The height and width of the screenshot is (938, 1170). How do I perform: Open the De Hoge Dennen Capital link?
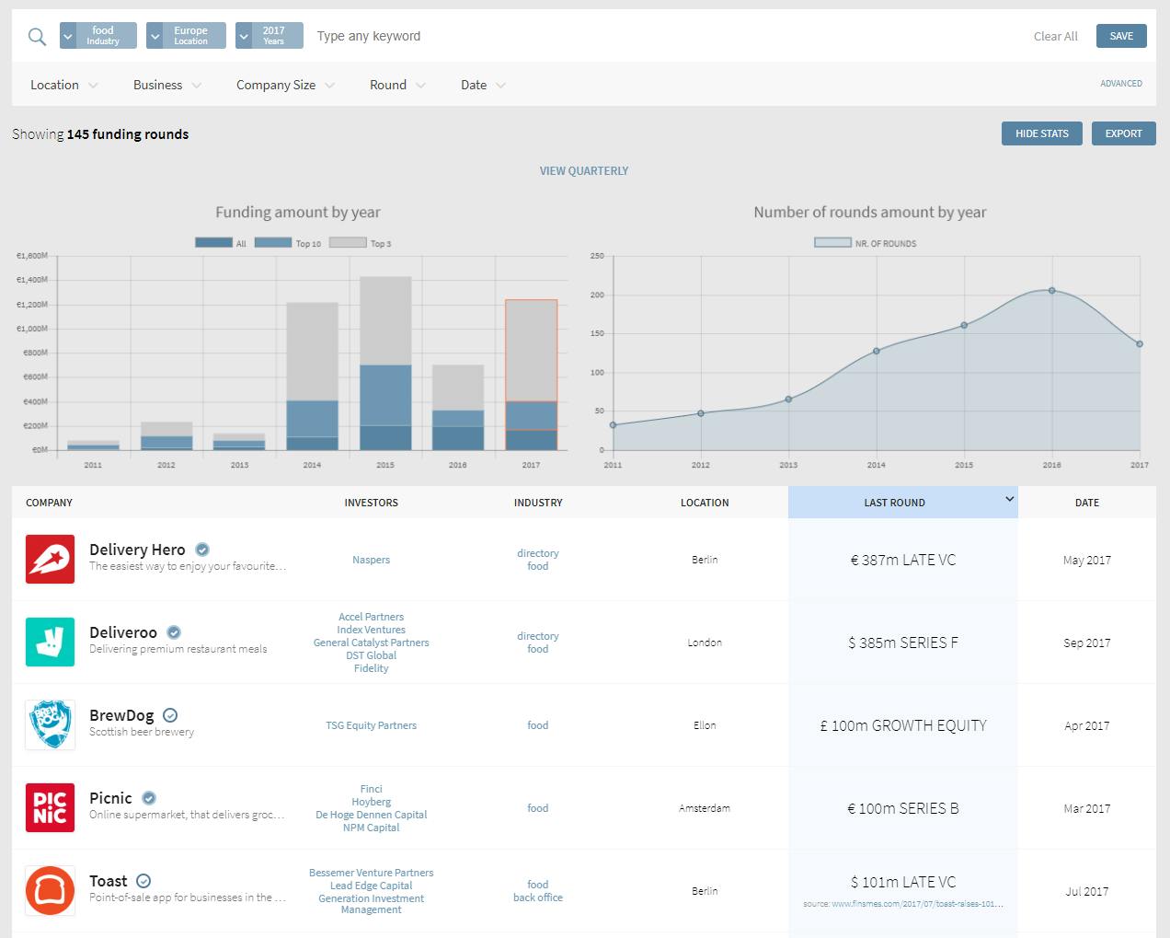[371, 815]
